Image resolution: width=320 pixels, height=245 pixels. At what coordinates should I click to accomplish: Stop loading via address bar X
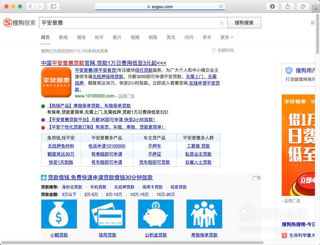point(221,6)
